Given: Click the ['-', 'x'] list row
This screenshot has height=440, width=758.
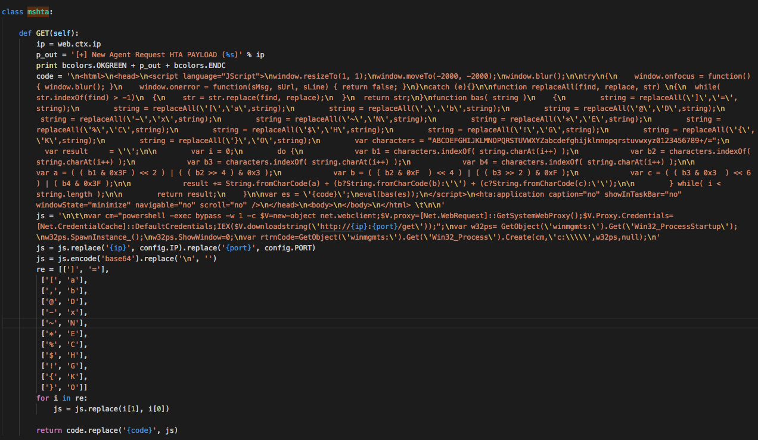Looking at the screenshot, I should coord(64,312).
